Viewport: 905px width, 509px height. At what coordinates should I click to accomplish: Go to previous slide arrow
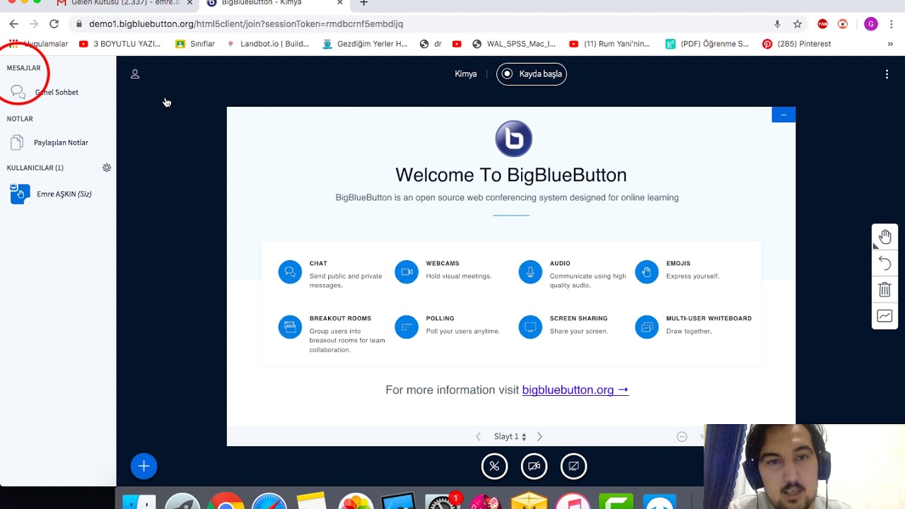(478, 437)
